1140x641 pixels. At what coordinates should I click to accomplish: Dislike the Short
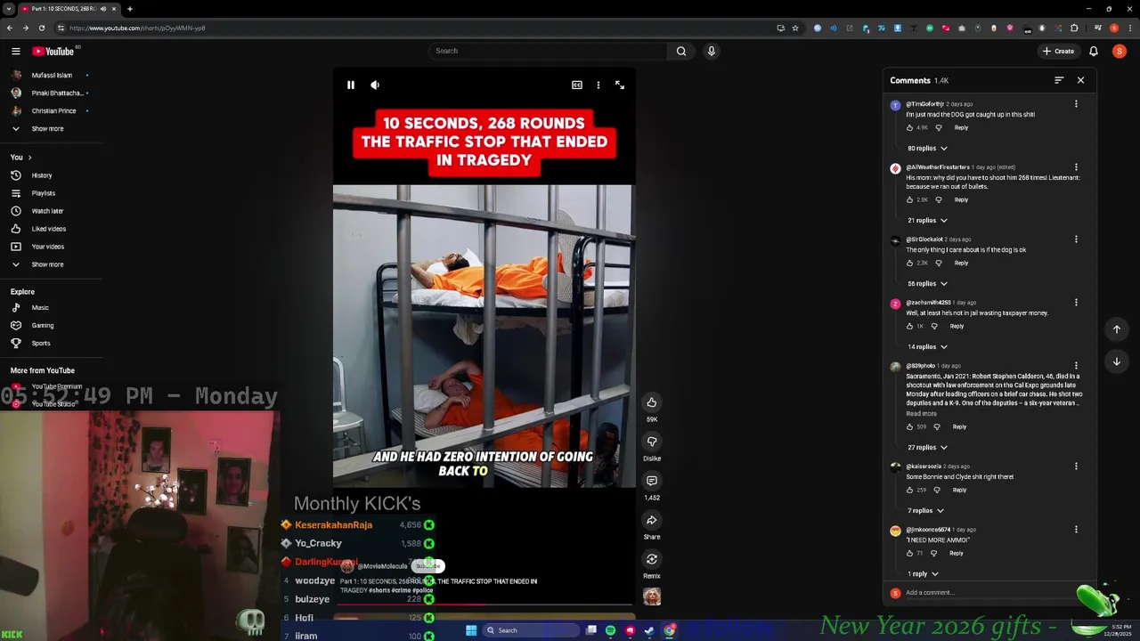coord(652,442)
